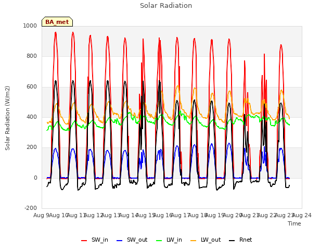
Task: Click the black Rnet legend color marker
Action: tap(232, 241)
